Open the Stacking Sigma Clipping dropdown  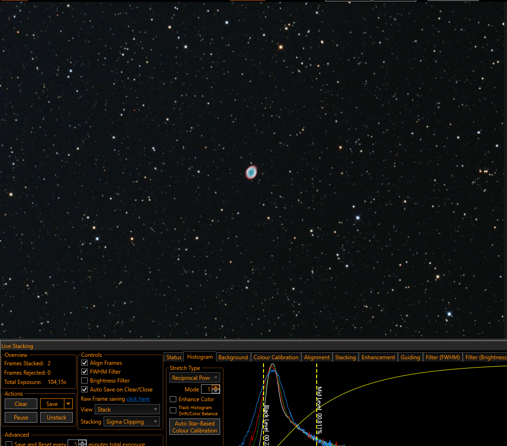[x=132, y=422]
